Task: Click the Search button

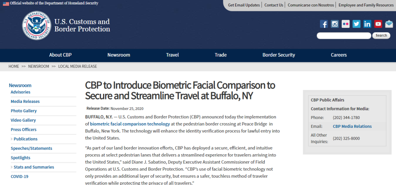Action: [x=381, y=36]
